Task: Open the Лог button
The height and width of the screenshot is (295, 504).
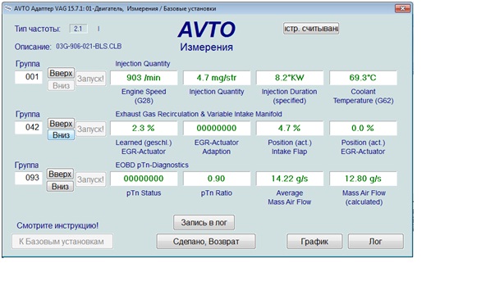Action: coord(376,242)
